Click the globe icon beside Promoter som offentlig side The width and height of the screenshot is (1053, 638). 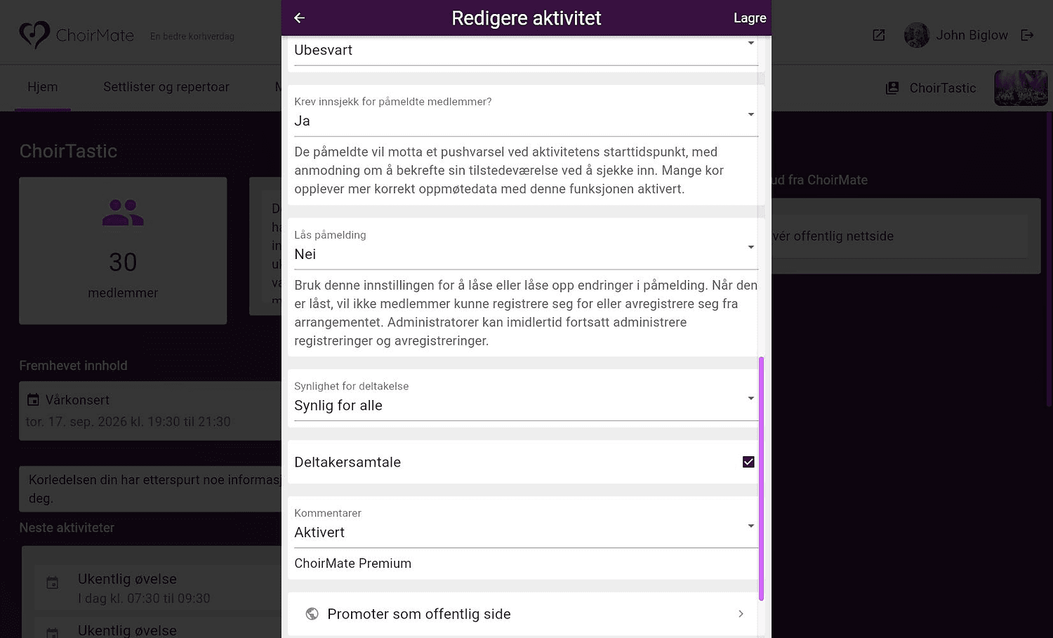(x=312, y=614)
